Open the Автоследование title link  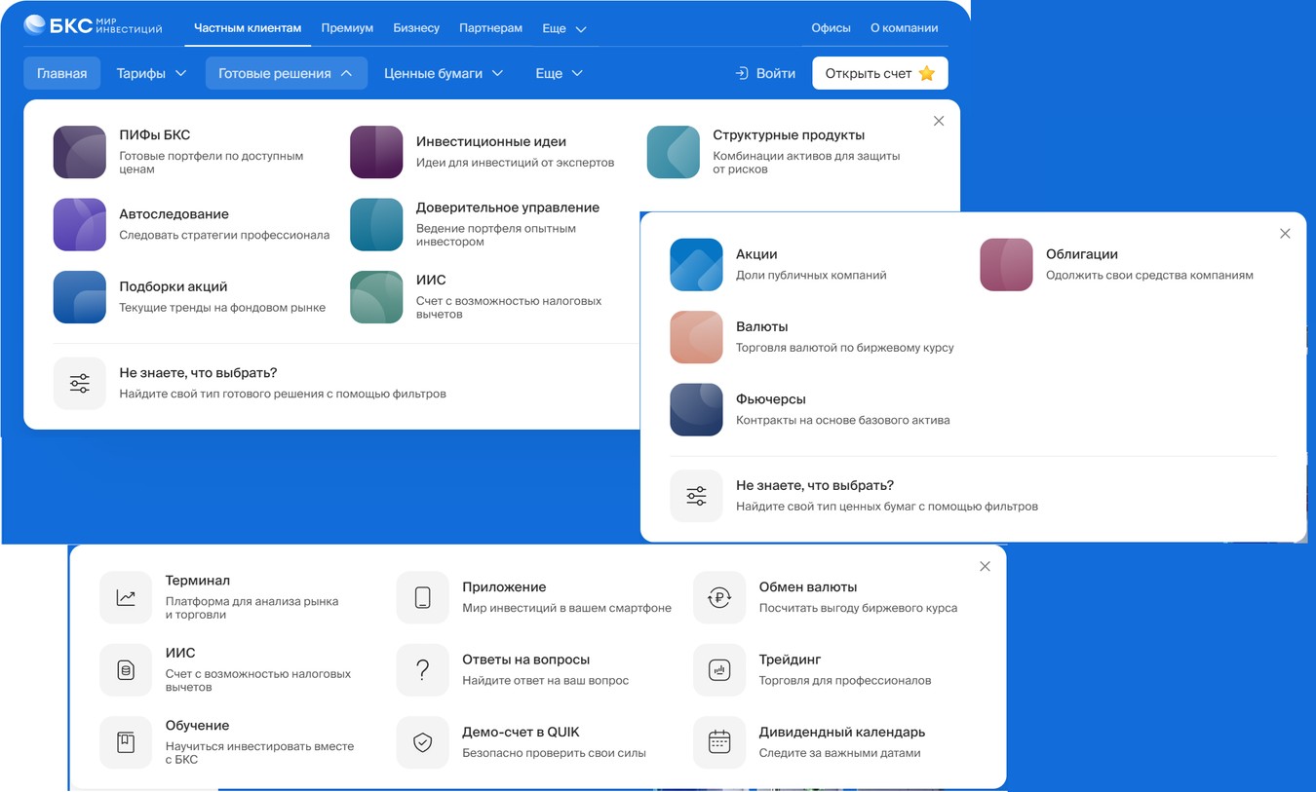[x=174, y=214]
